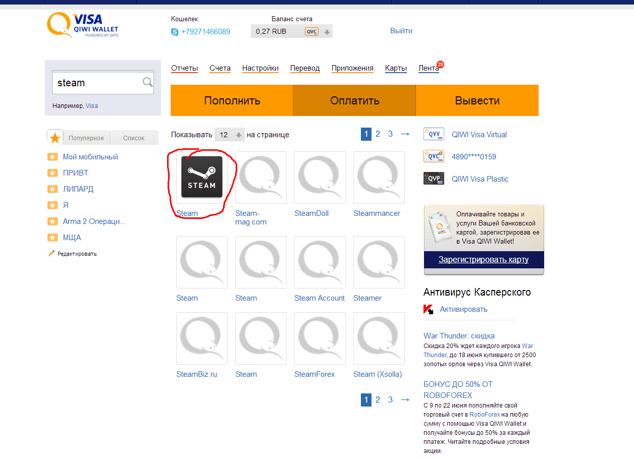The height and width of the screenshot is (459, 634).
Task: Open the Steam provider logo tile
Action: 202,177
